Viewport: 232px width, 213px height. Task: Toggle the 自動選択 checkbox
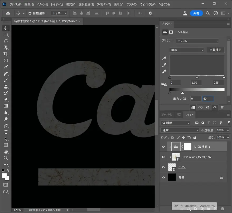(30, 13)
